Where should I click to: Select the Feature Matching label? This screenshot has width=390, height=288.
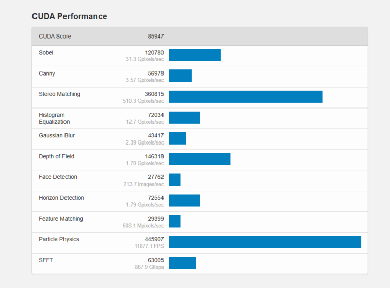coord(60,219)
